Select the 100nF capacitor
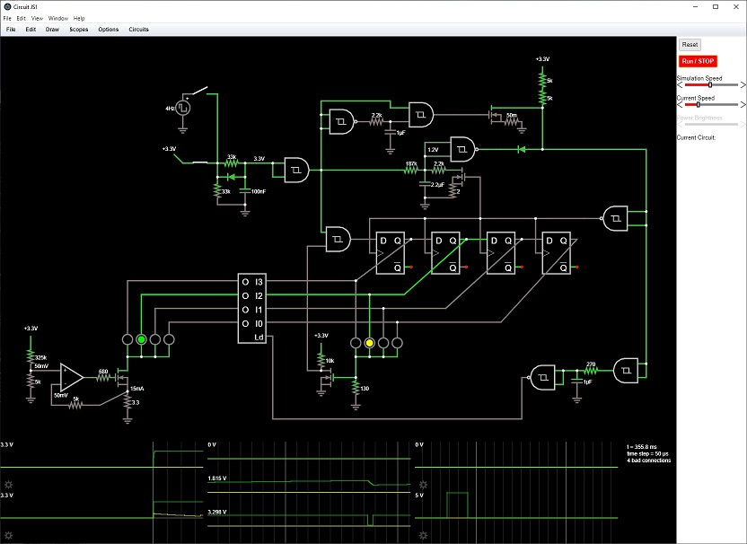 point(245,191)
